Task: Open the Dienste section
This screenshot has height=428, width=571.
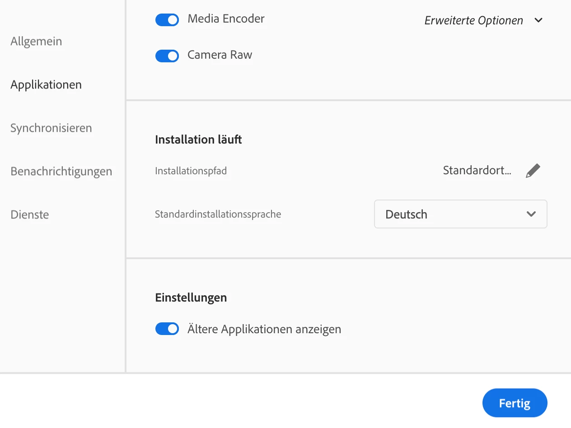Action: click(30, 214)
